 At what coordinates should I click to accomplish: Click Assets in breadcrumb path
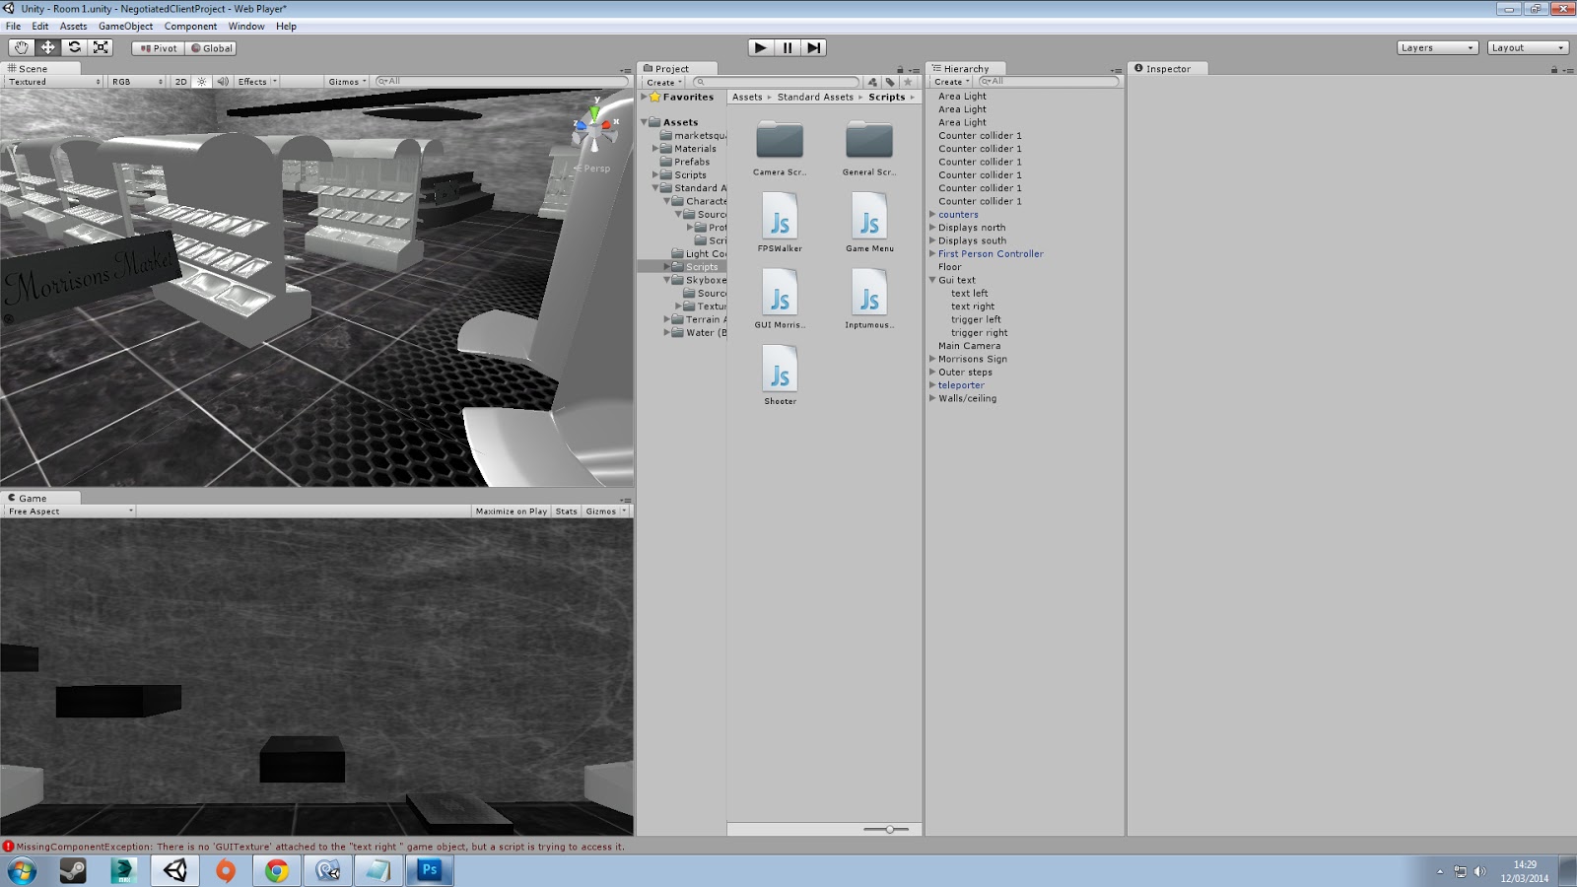747,98
